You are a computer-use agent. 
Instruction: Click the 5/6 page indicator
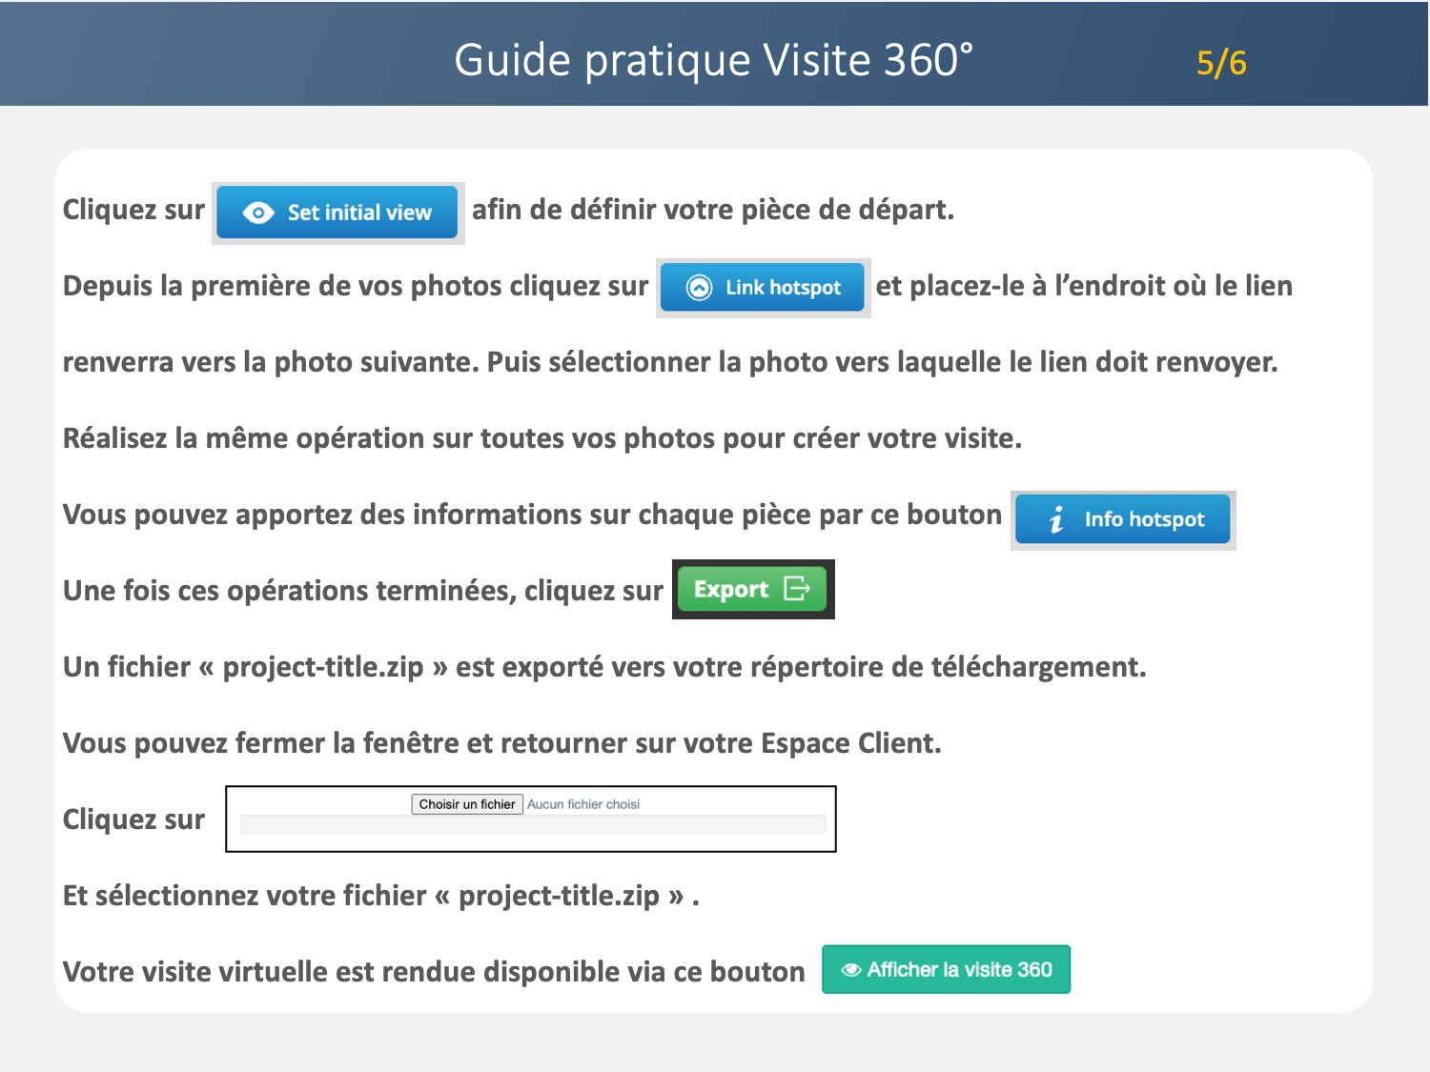point(1221,63)
